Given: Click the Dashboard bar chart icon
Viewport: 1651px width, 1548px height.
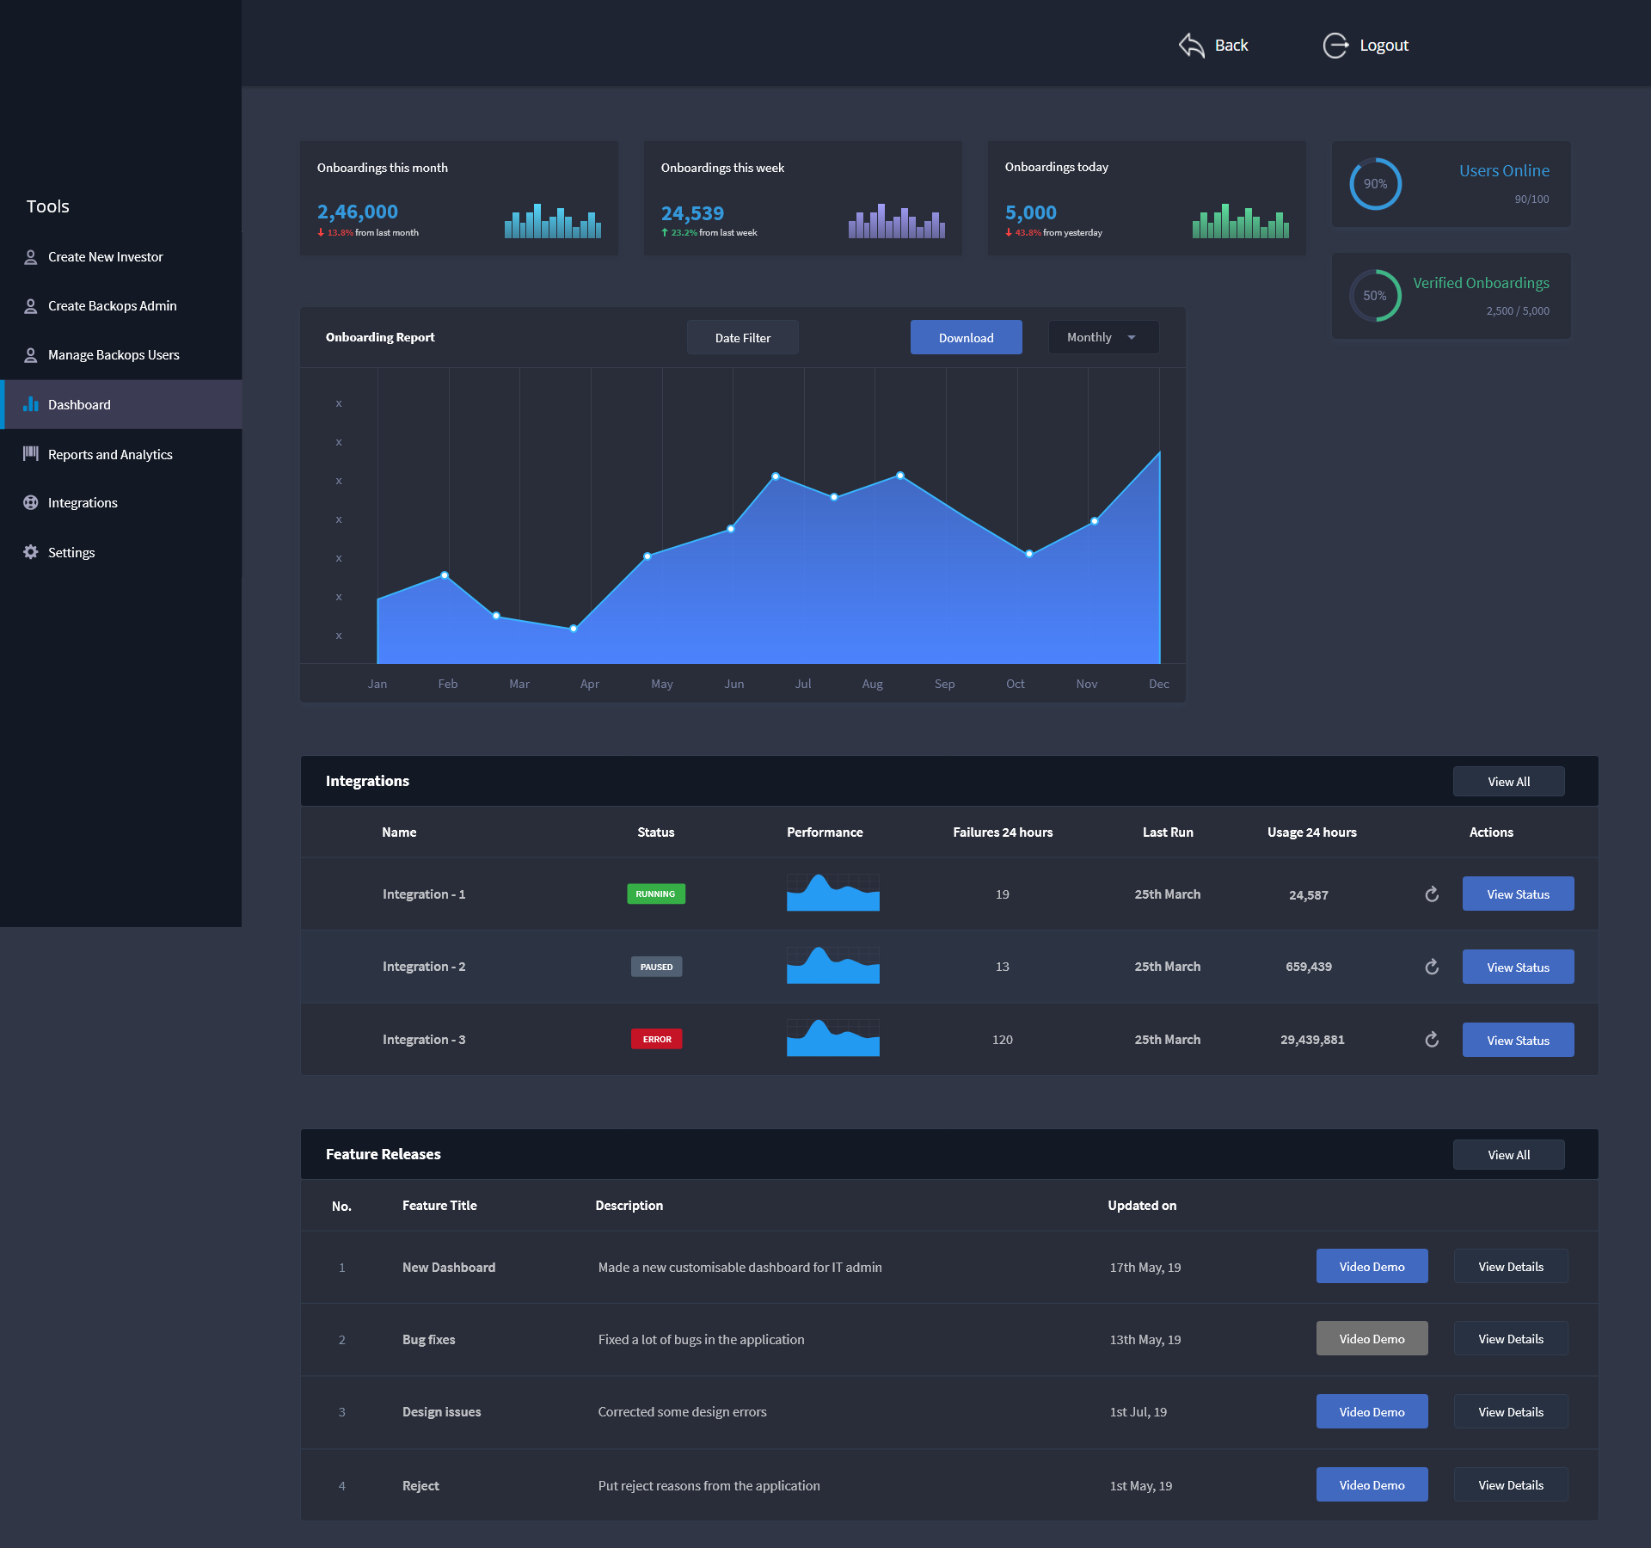Looking at the screenshot, I should click(x=31, y=404).
